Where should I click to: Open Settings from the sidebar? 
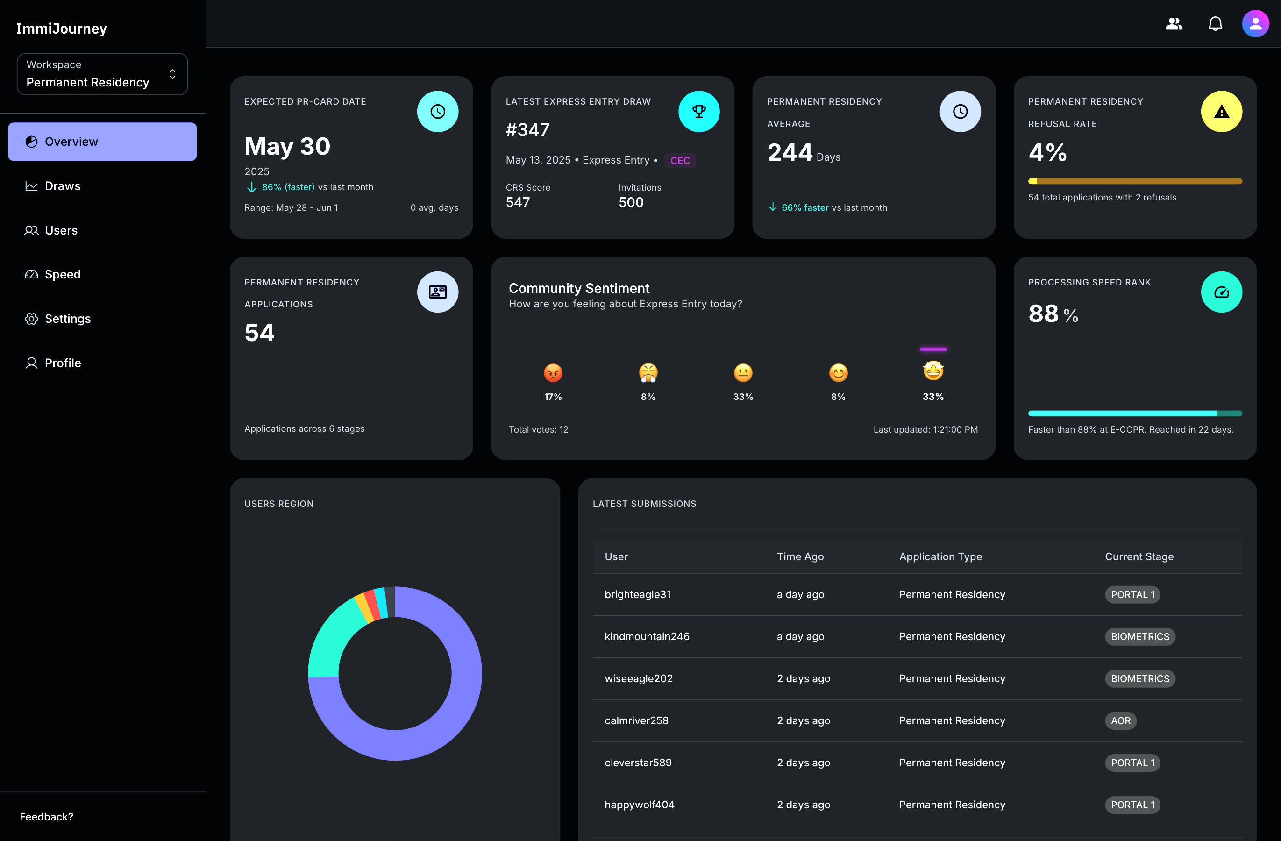(67, 318)
